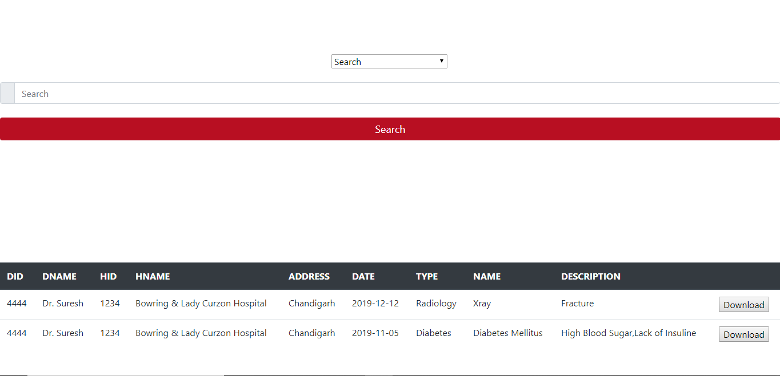Click the 2019-11-05 date link
The width and height of the screenshot is (780, 376).
(375, 333)
